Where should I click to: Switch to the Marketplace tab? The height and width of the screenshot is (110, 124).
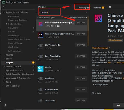tap(84, 8)
